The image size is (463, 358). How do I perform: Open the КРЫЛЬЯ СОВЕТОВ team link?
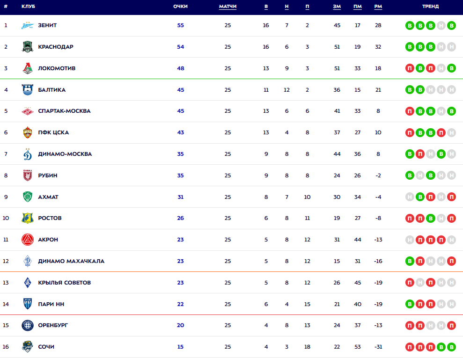[x=64, y=283]
